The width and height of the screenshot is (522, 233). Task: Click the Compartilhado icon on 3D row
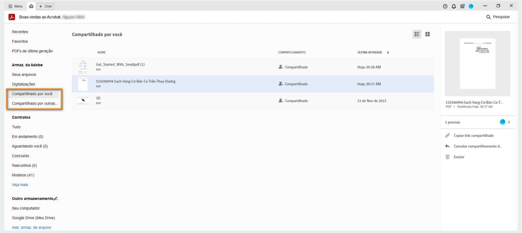point(281,100)
